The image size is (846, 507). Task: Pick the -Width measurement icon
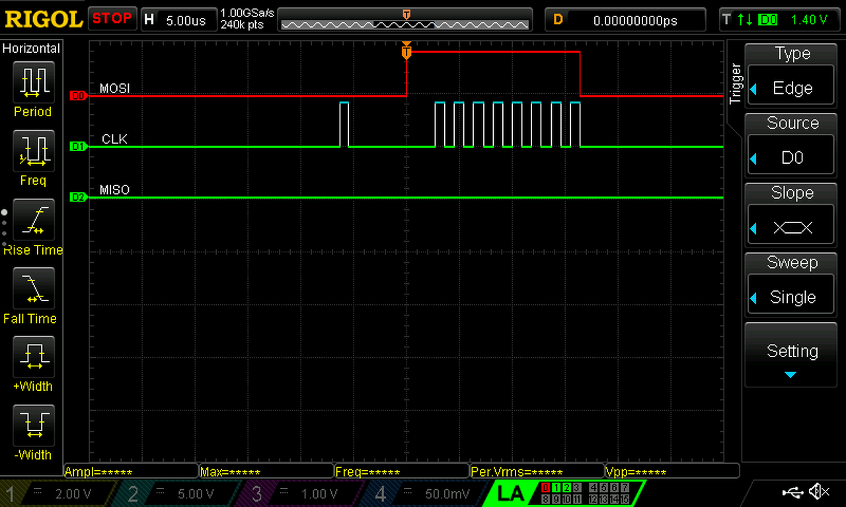pyautogui.click(x=33, y=426)
